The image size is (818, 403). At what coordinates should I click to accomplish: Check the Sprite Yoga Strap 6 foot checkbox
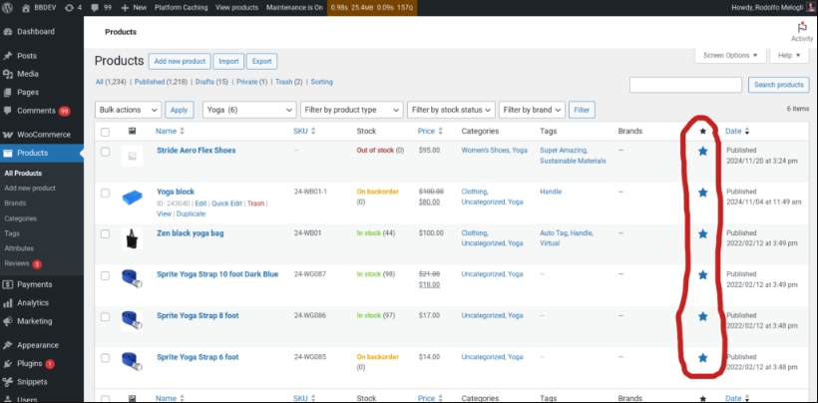pyautogui.click(x=105, y=358)
